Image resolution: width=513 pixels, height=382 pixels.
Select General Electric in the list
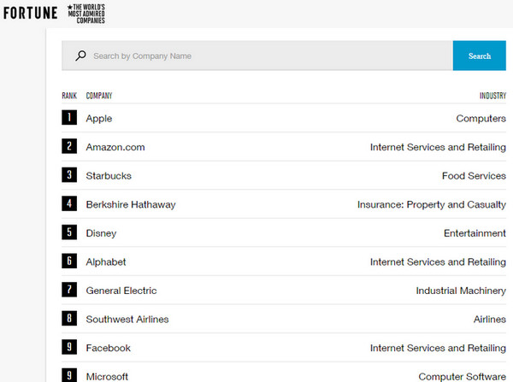pos(121,291)
